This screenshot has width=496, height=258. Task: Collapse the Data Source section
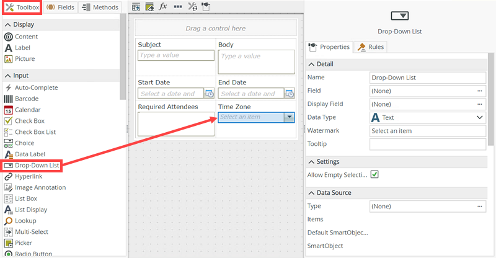click(x=311, y=193)
